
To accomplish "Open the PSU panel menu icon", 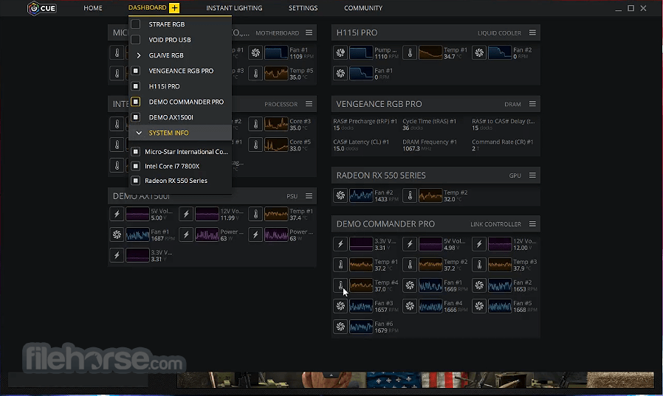I will (x=309, y=196).
